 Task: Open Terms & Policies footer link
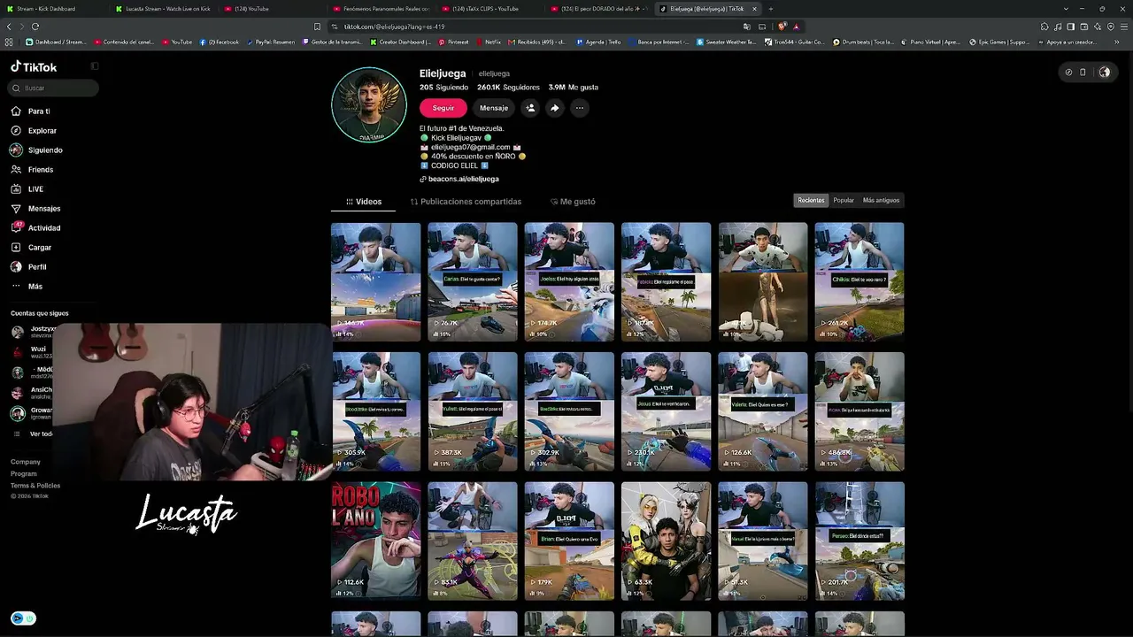[x=35, y=486]
